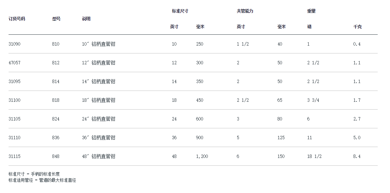Select description 10″ 铝柄直管钳
The height and width of the screenshot is (193, 390).
[98, 44]
